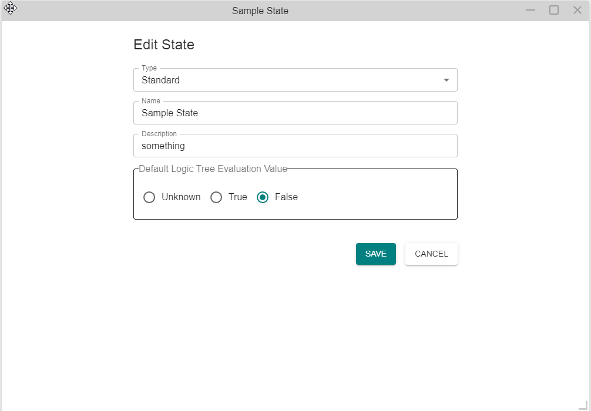591x411 pixels.
Task: Open the Type dropdown showing Standard
Action: [295, 80]
